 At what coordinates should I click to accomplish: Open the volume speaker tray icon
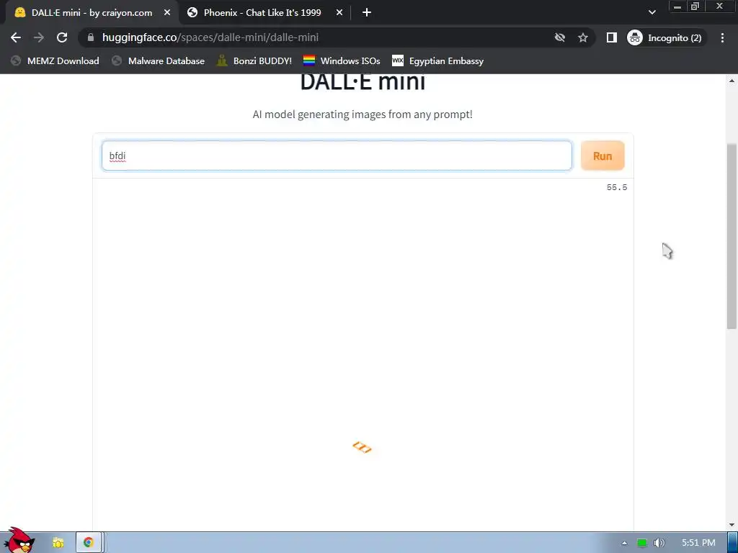659,543
